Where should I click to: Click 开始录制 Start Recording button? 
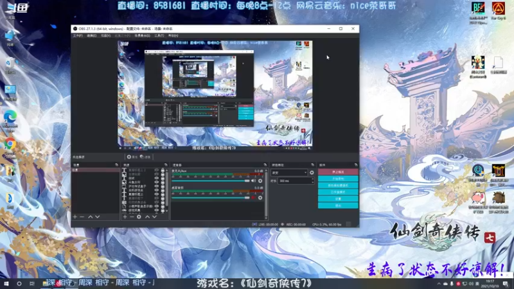pyautogui.click(x=338, y=179)
